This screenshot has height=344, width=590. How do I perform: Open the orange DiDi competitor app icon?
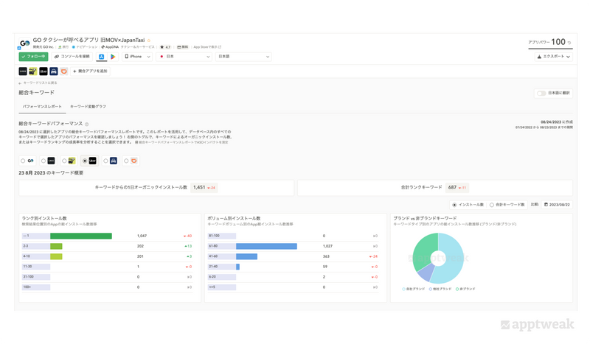tap(63, 71)
